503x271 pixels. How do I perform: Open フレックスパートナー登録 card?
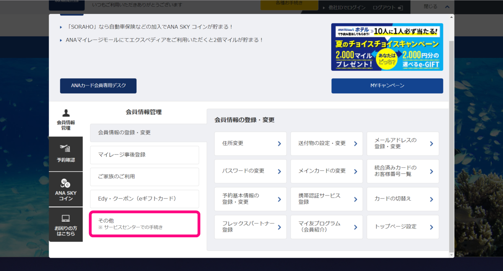[251, 227]
